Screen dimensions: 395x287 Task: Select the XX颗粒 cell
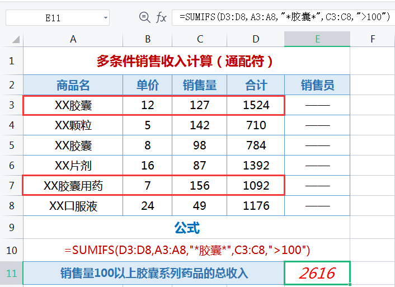tap(73, 125)
